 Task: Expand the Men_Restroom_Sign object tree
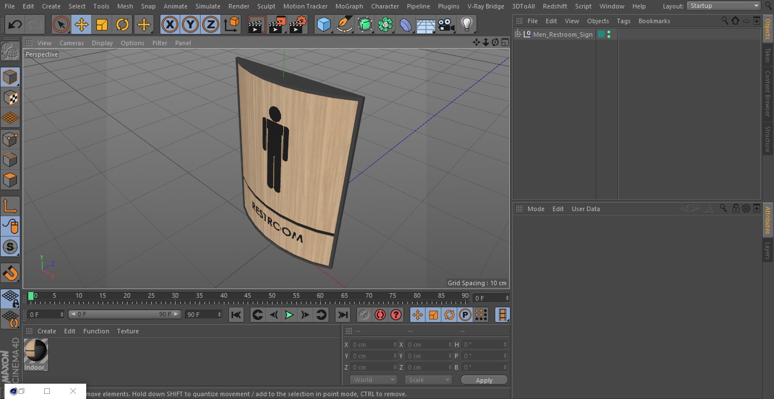coord(518,35)
